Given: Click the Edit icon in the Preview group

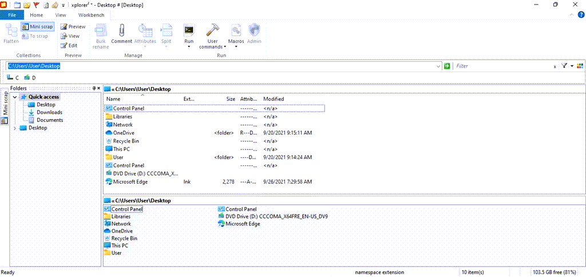Looking at the screenshot, I should click(x=64, y=45).
